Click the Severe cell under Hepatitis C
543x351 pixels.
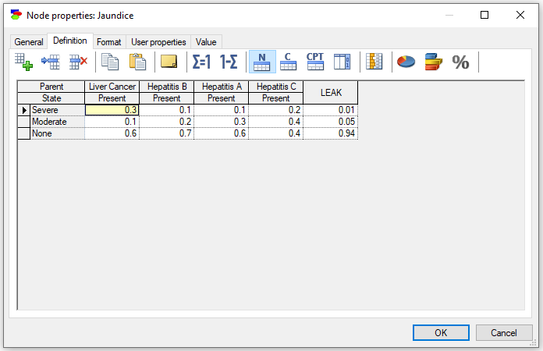click(x=276, y=110)
